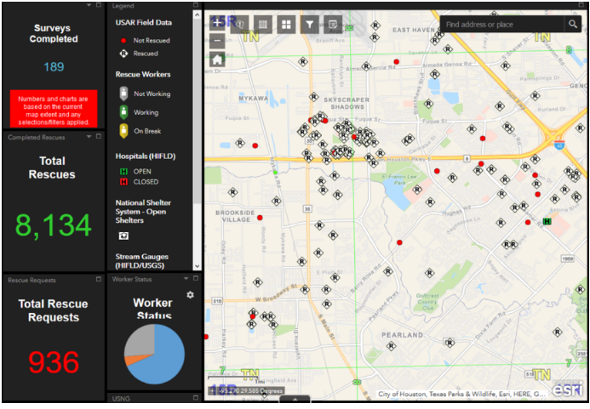Click the blue pie chart slice
This screenshot has width=590, height=409.
click(165, 353)
